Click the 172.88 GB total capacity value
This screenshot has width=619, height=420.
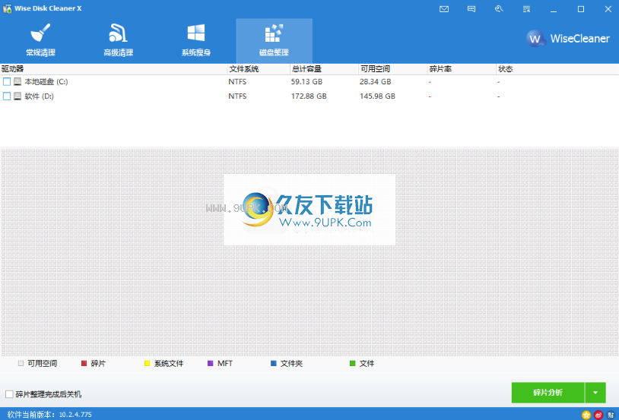pyautogui.click(x=309, y=96)
